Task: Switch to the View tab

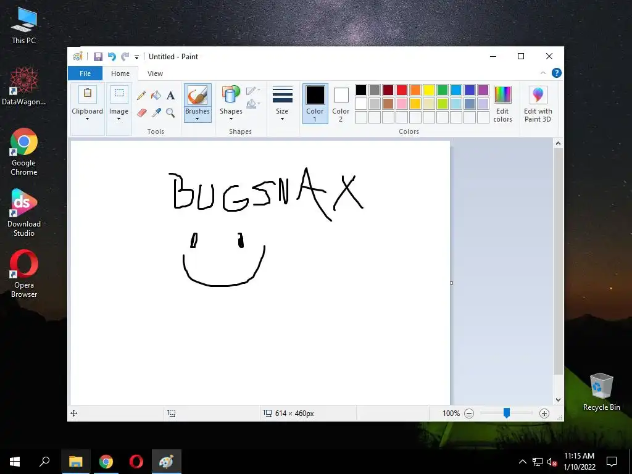Action: (x=155, y=73)
